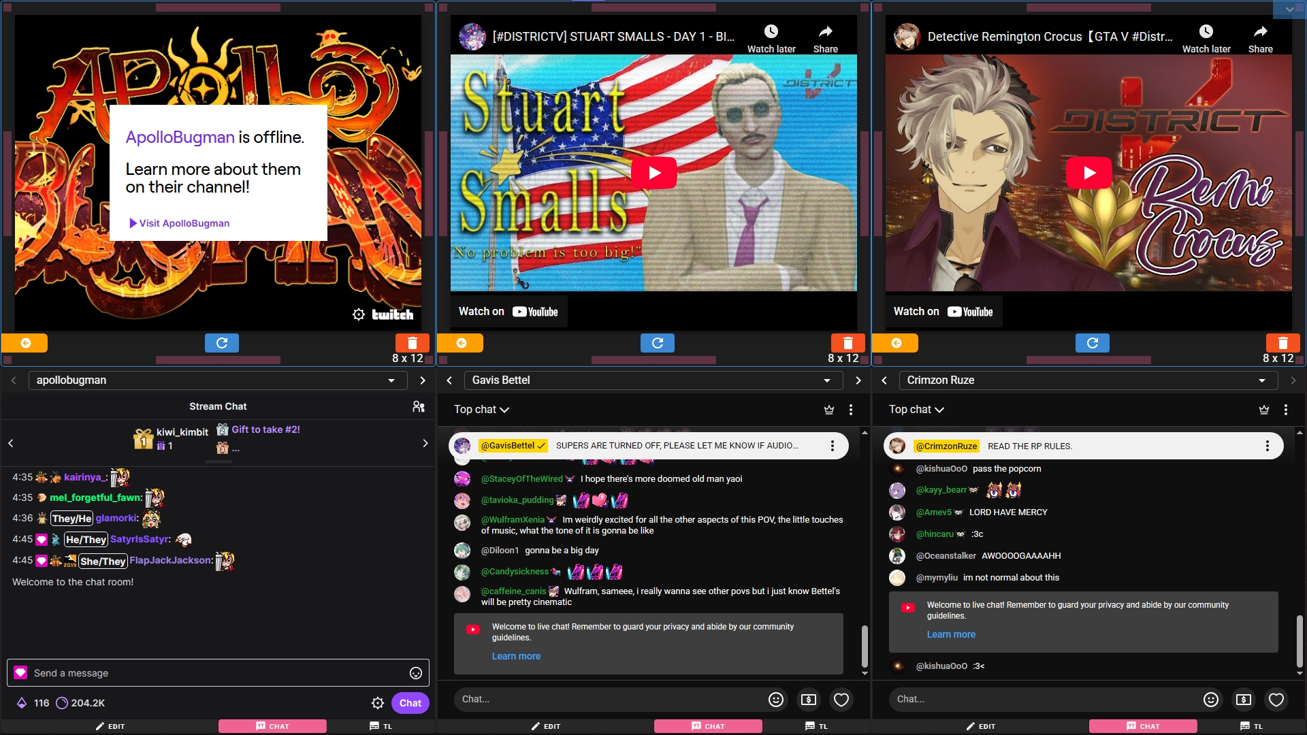Viewport: 1307px width, 735px height.
Task: Toggle the CHAT tab under apollobugman panel
Action: tap(272, 726)
